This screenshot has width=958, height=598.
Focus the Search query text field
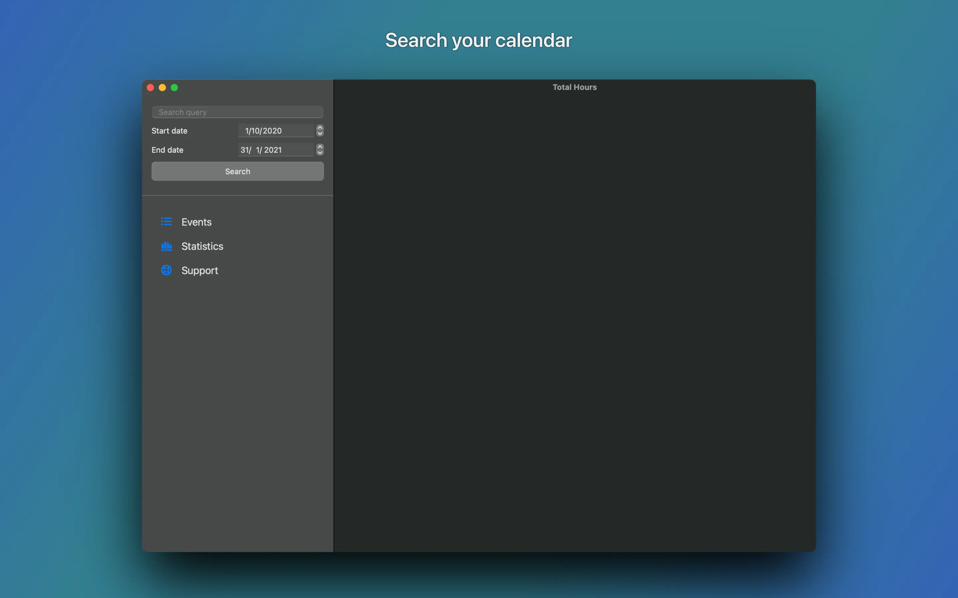click(x=238, y=112)
